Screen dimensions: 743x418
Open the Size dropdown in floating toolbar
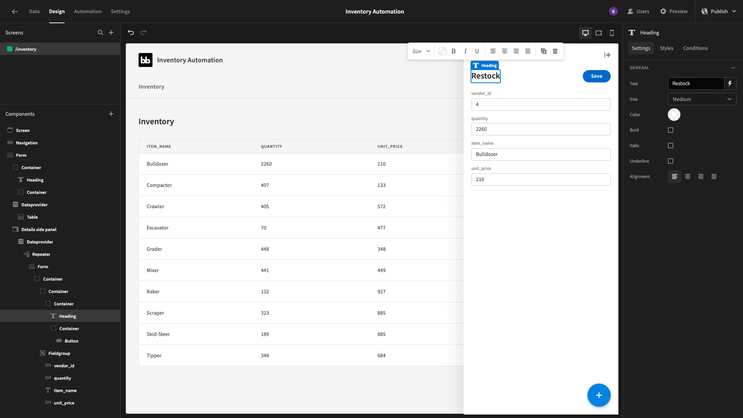click(421, 51)
